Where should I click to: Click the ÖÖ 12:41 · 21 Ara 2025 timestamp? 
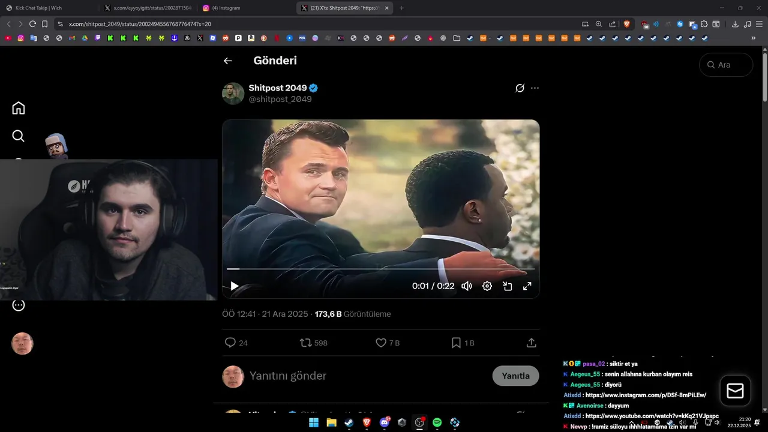(x=265, y=314)
